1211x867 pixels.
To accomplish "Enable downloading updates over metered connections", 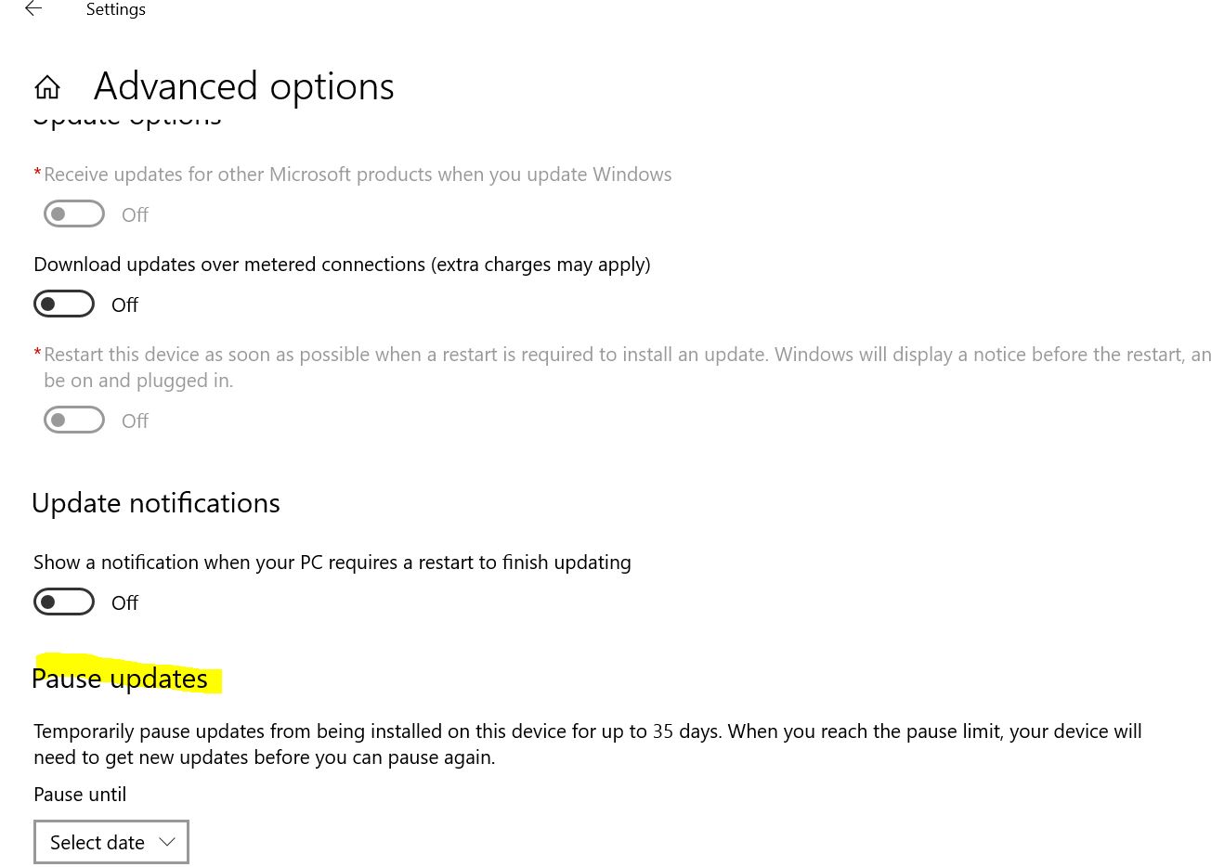I will tap(63, 304).
